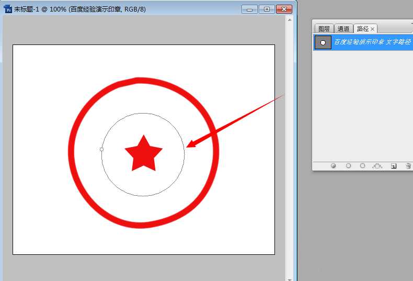Select the 百度经验演示印章 文字路径 path name
The width and height of the screenshot is (413, 281).
[372, 42]
